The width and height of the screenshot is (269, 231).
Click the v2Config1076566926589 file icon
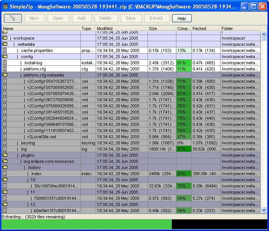coord(5,106)
